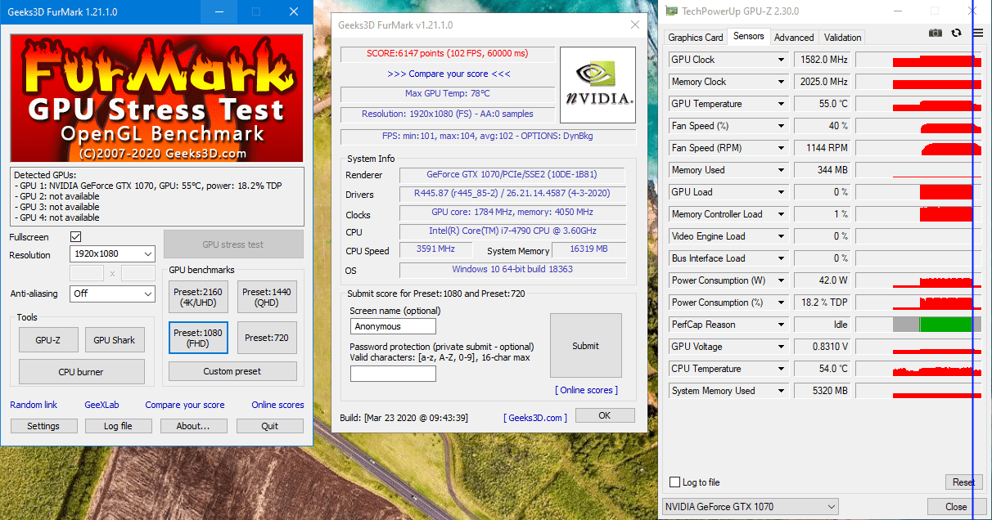Click Compare your score link in FurMark main window
The width and height of the screenshot is (992, 520).
click(185, 405)
